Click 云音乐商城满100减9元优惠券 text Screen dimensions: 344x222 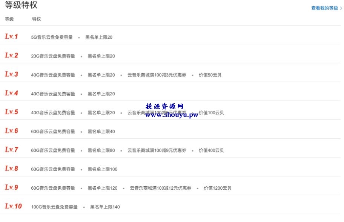click(x=157, y=150)
